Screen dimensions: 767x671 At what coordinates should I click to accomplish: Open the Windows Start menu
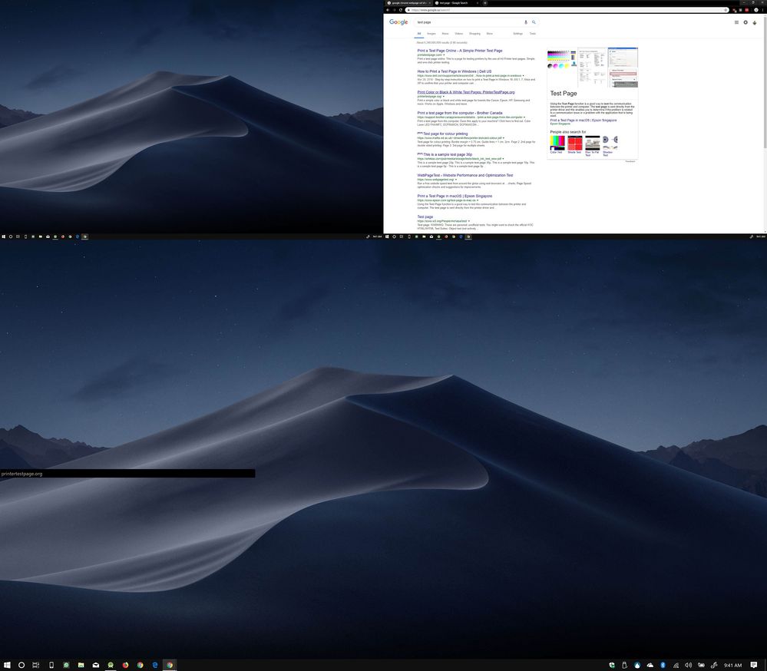7,664
